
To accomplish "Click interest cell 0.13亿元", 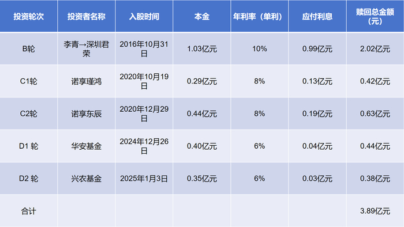I will click(x=317, y=81).
